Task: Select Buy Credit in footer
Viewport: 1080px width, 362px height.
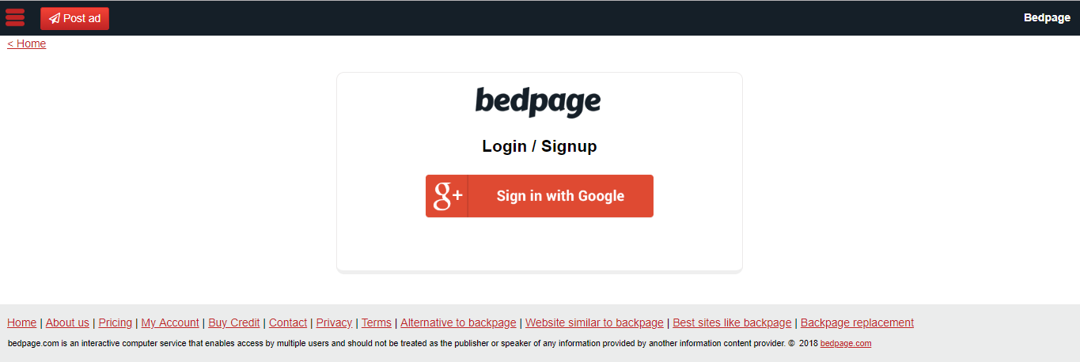Action: point(234,322)
